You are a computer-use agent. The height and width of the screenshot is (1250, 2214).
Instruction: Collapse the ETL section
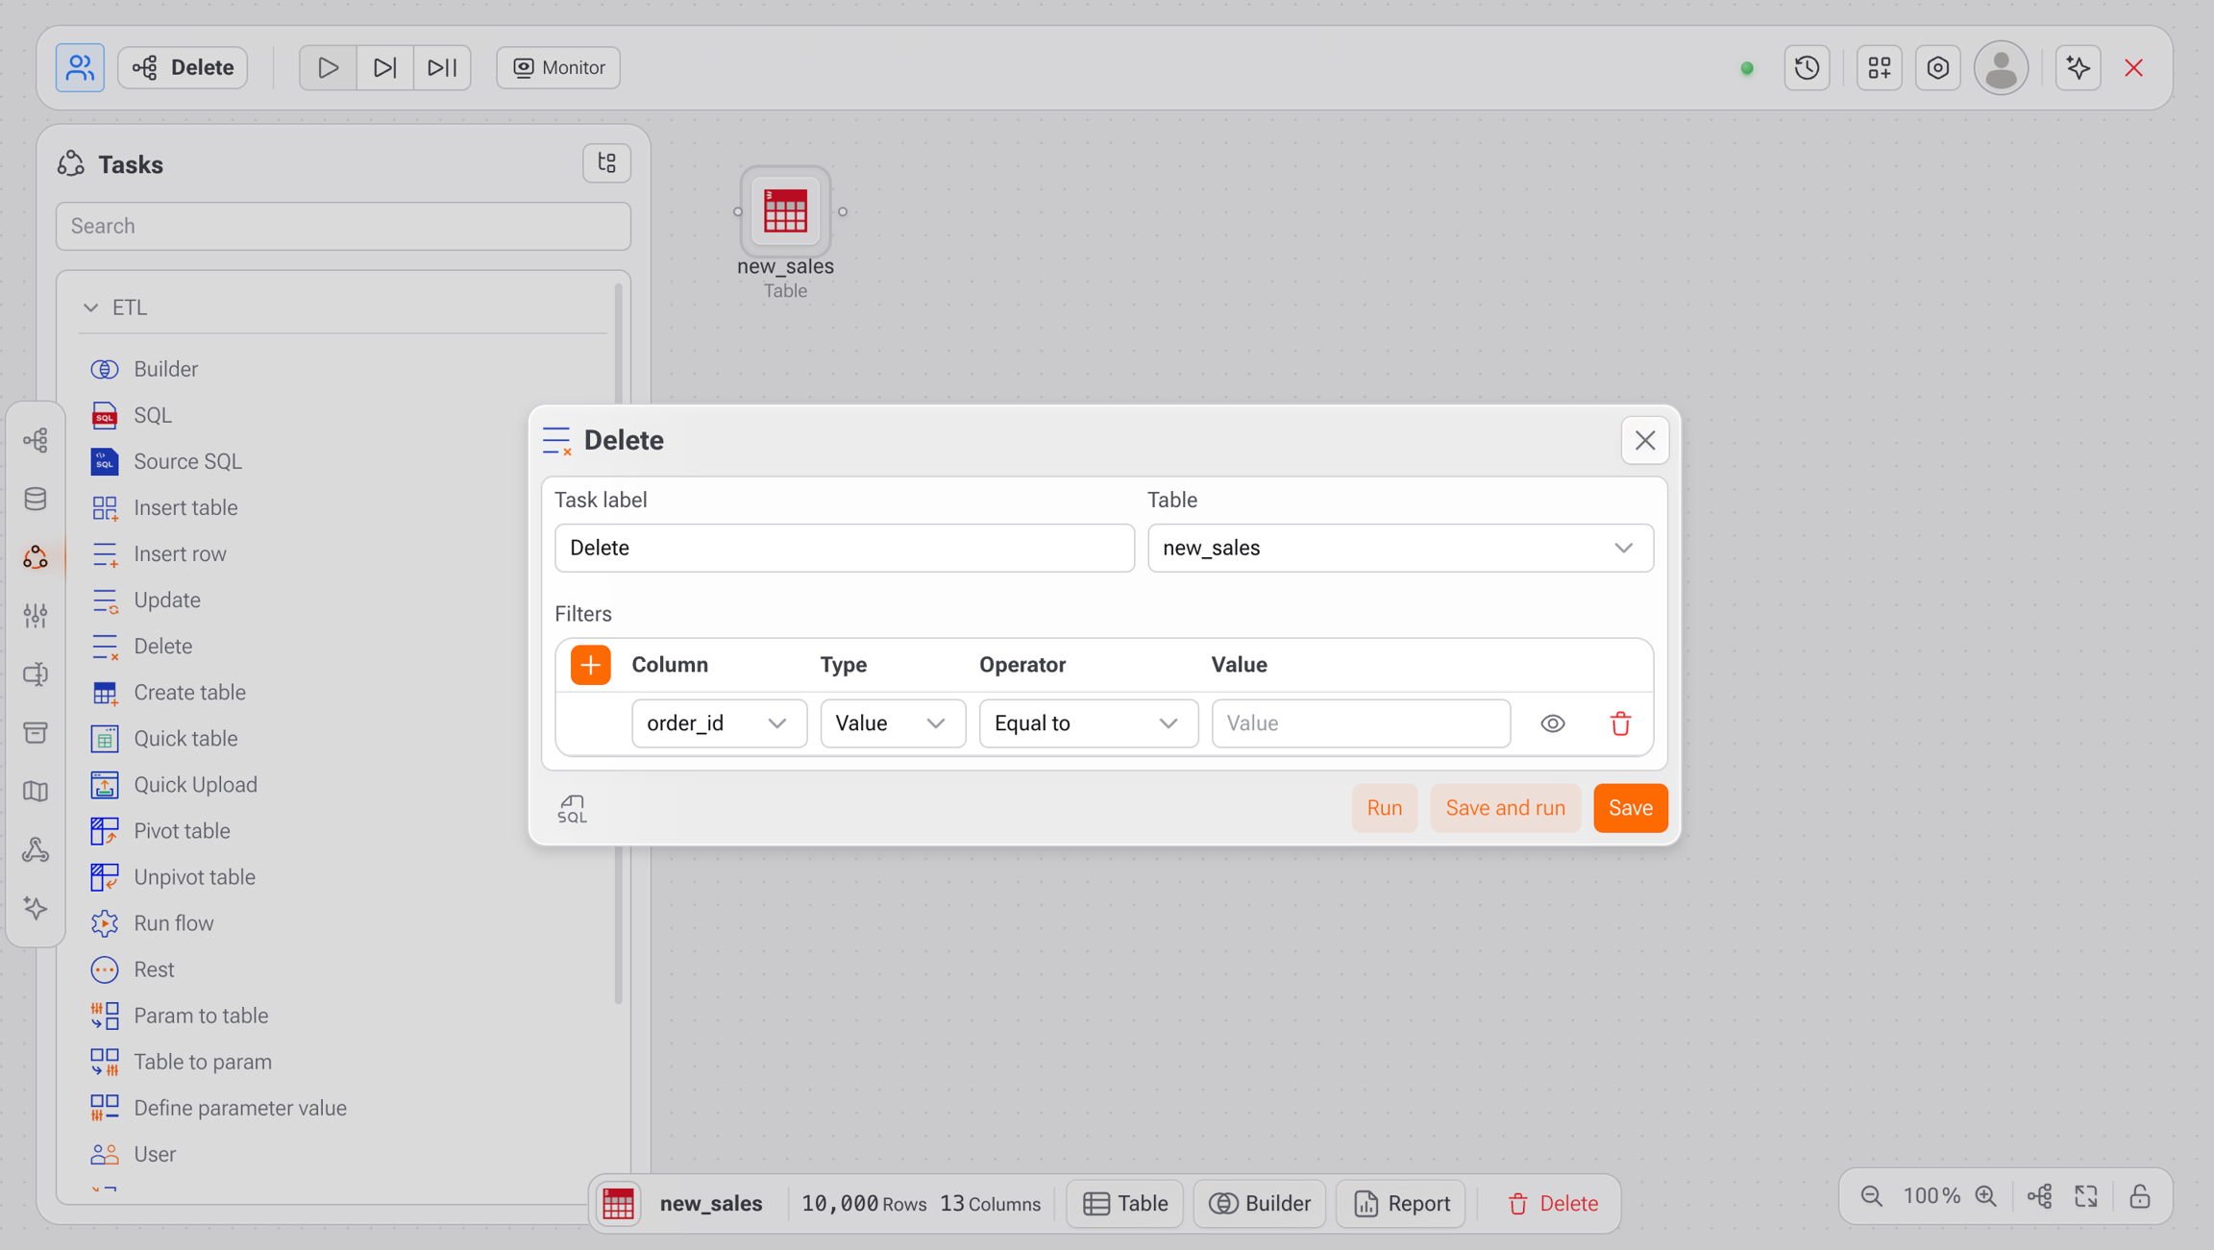coord(91,307)
